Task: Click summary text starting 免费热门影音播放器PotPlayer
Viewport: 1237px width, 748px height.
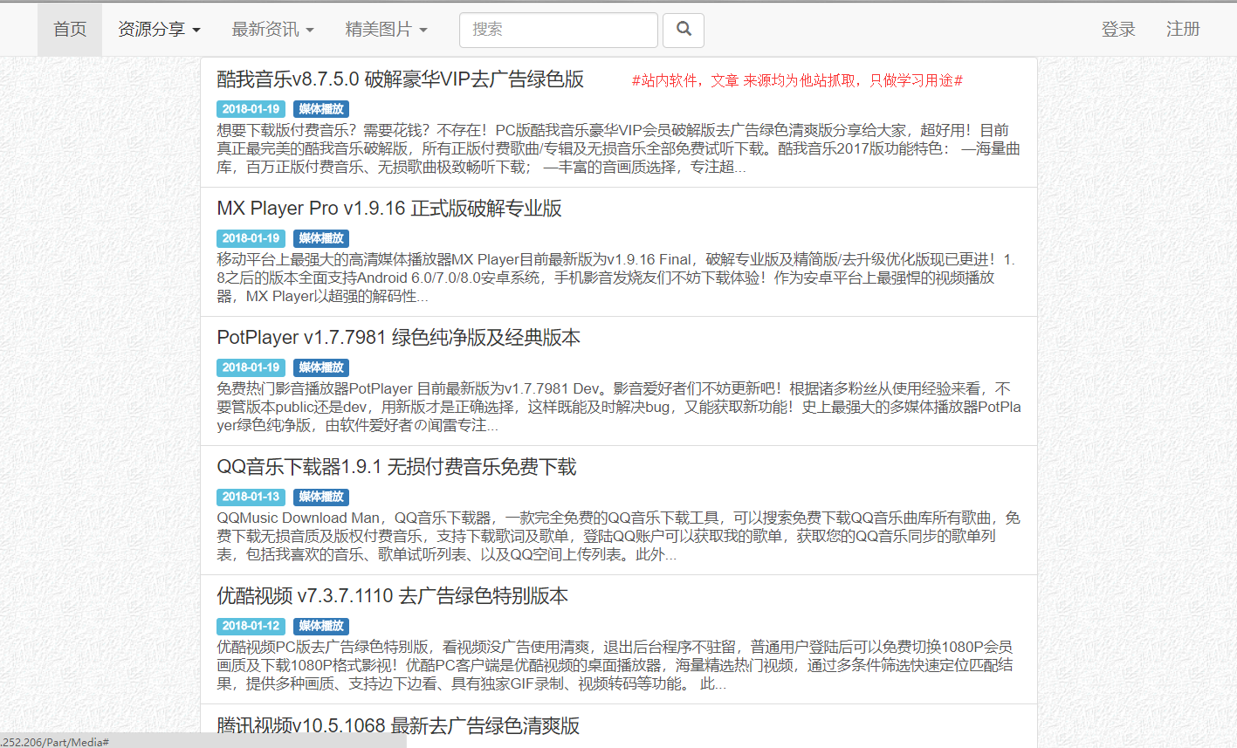Action: (x=619, y=407)
